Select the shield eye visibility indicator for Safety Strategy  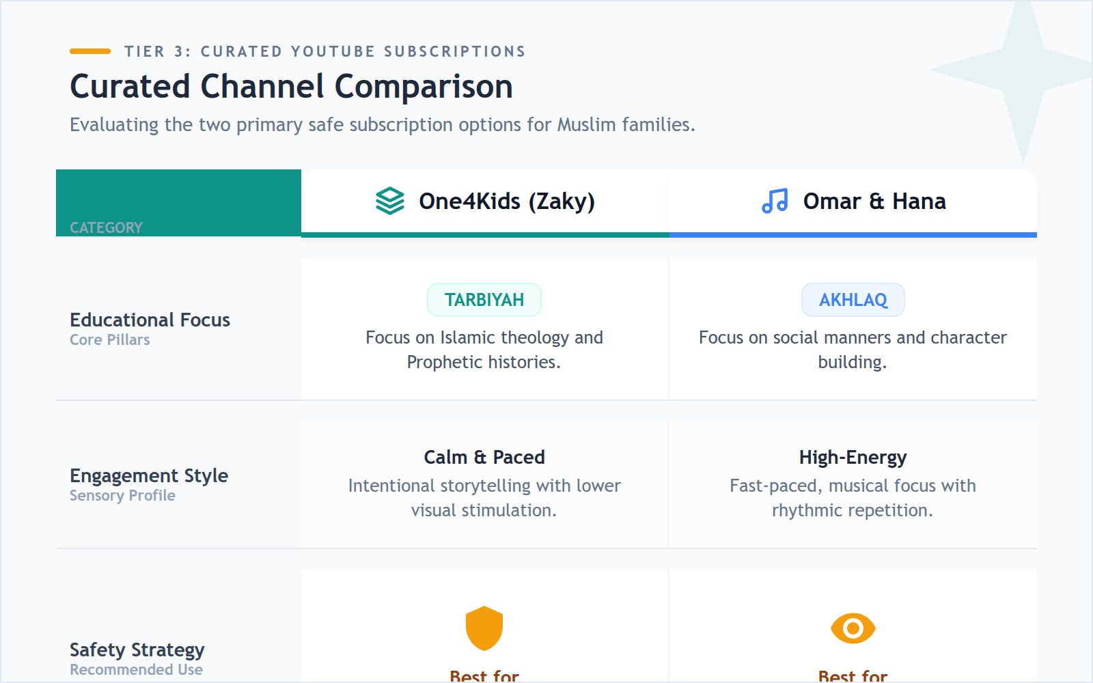(853, 628)
